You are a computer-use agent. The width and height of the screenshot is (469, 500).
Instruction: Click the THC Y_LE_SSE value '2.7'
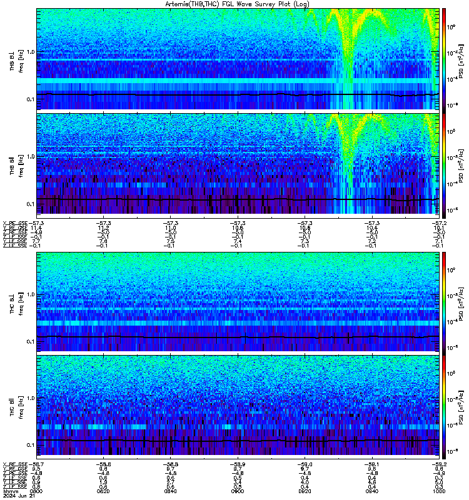coord(170,482)
